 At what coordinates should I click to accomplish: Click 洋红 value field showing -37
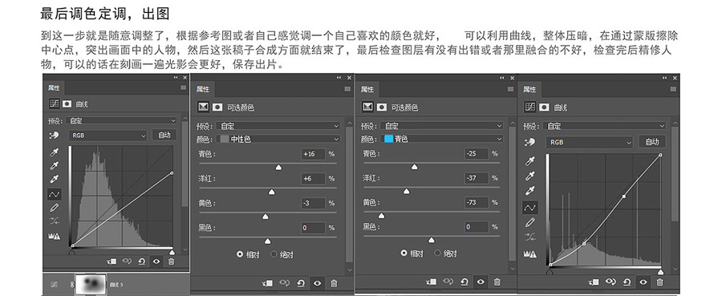(477, 178)
